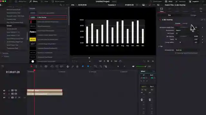The height and width of the screenshot is (115, 206).
Task: Open the Fade Out animation dropdown
Action: click(x=187, y=50)
